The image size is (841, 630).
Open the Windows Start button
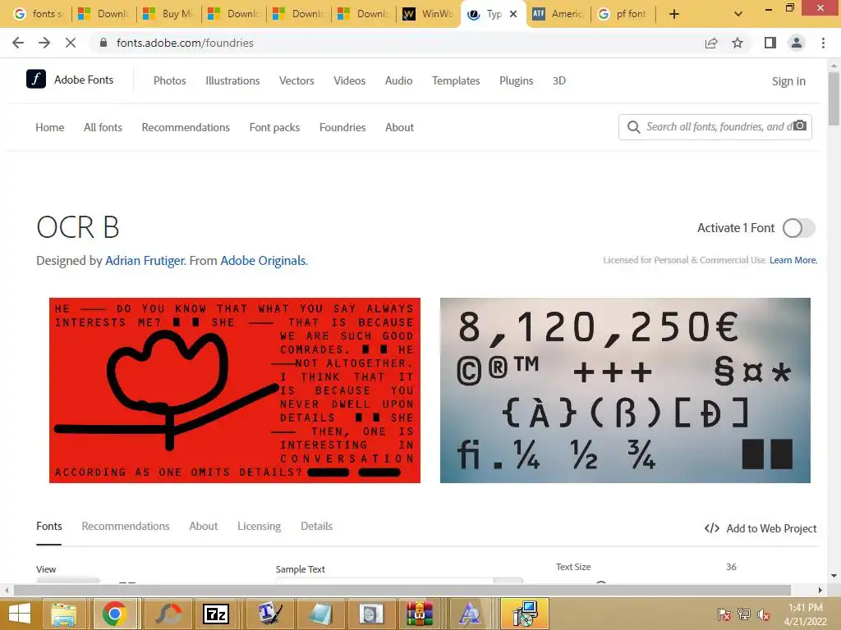point(20,614)
